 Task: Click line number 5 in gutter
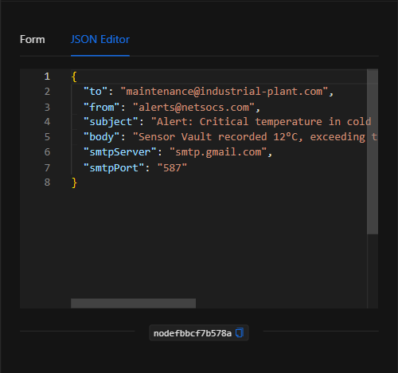(47, 137)
